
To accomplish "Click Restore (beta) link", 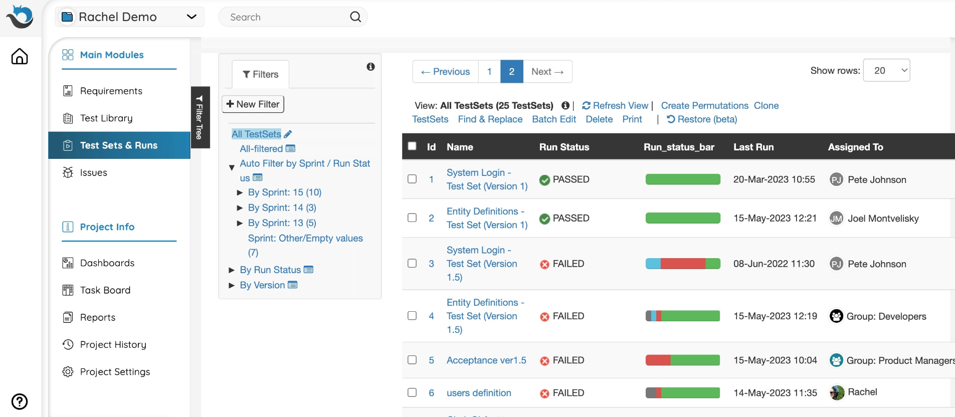I will click(702, 119).
